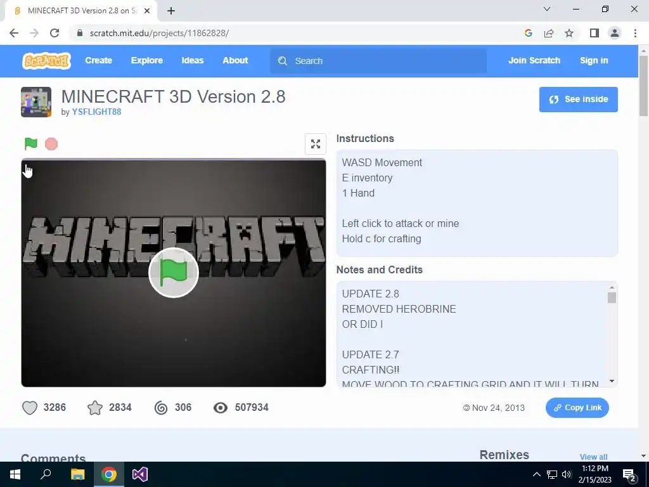Love the project with heart icon
649x487 pixels.
(x=30, y=408)
